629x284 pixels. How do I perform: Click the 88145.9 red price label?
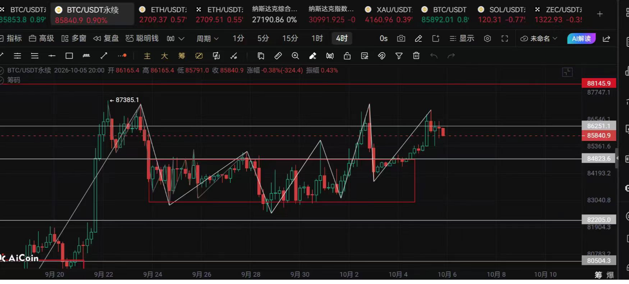[599, 83]
